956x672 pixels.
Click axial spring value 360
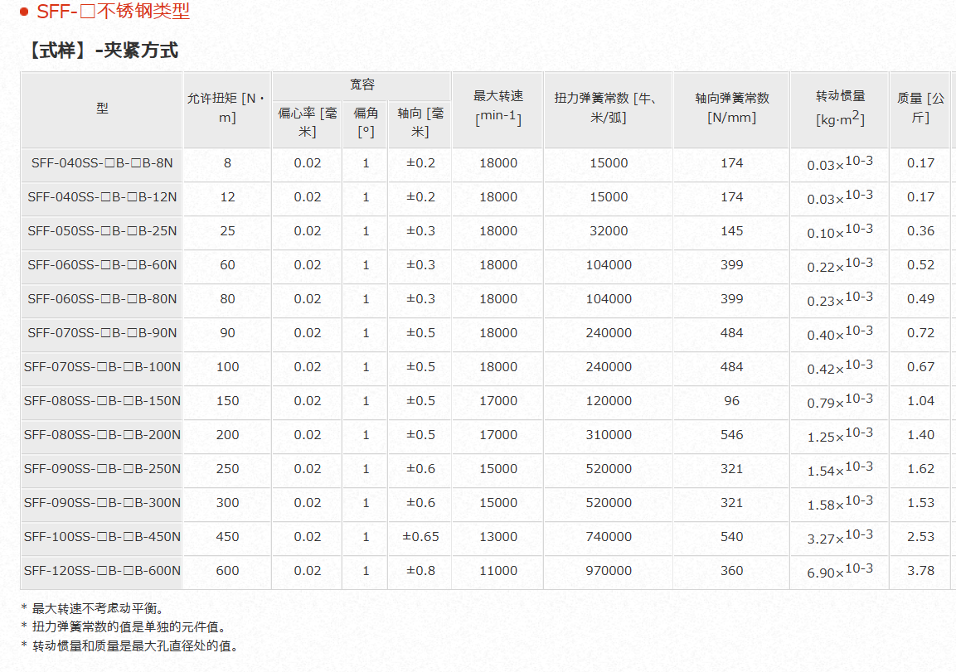coord(731,571)
